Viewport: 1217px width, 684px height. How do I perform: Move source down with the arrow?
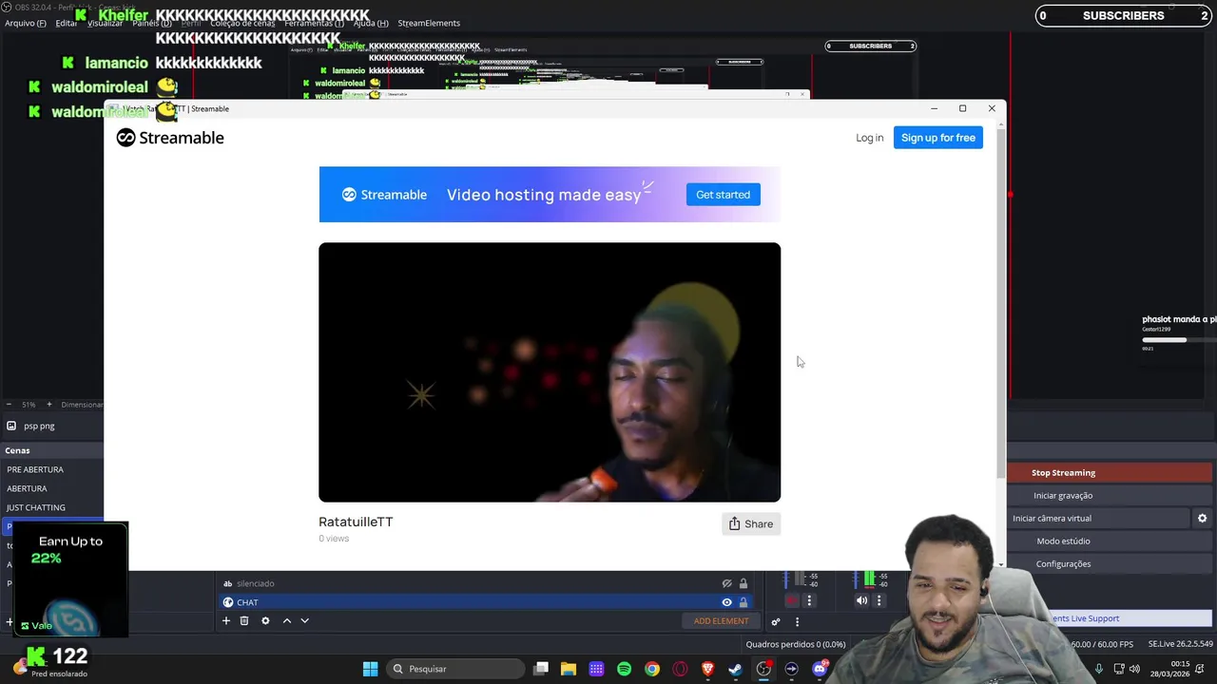click(304, 620)
